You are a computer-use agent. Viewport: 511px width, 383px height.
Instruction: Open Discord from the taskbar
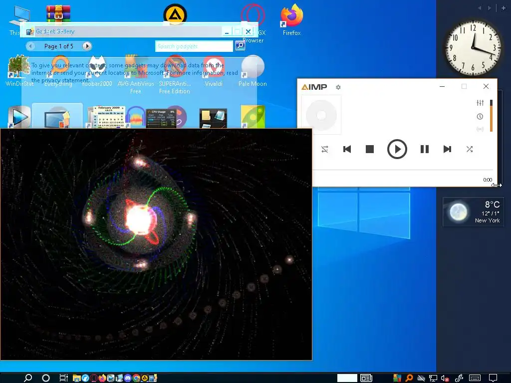point(127,378)
